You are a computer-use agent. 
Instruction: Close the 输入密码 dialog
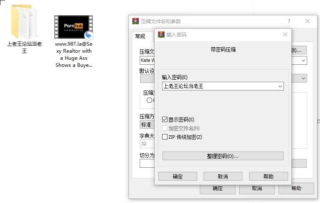coord(285,34)
